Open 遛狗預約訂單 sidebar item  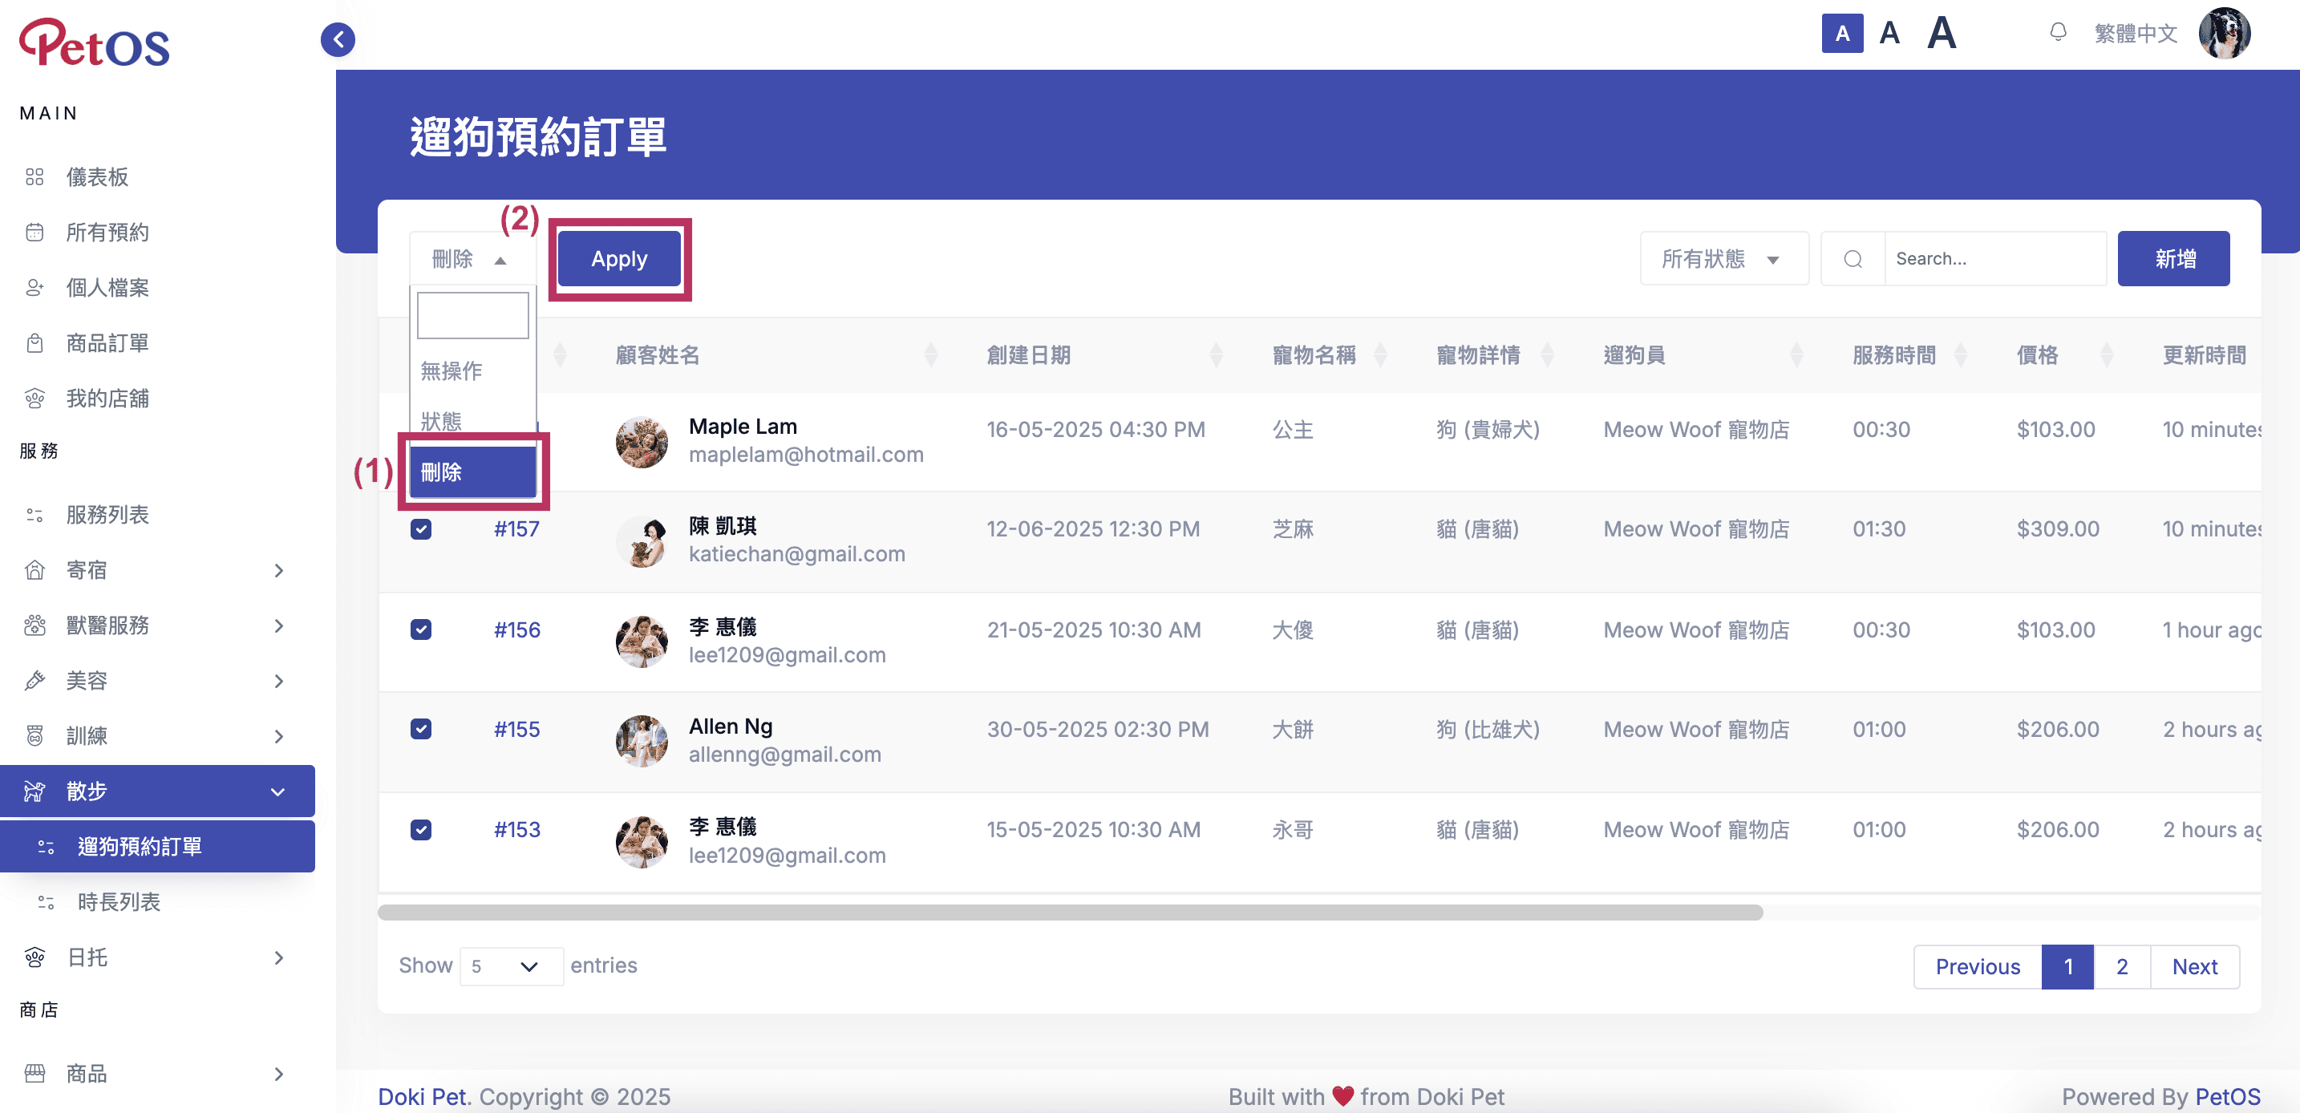(x=157, y=846)
